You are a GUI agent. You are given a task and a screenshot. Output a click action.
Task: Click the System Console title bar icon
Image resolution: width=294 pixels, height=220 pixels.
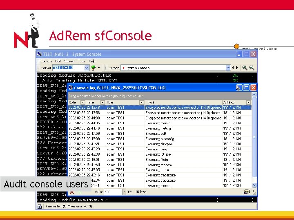(x=39, y=54)
